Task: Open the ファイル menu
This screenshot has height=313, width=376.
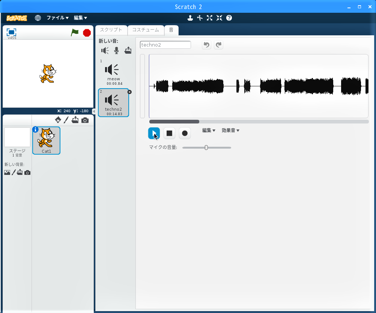Action: pos(57,18)
